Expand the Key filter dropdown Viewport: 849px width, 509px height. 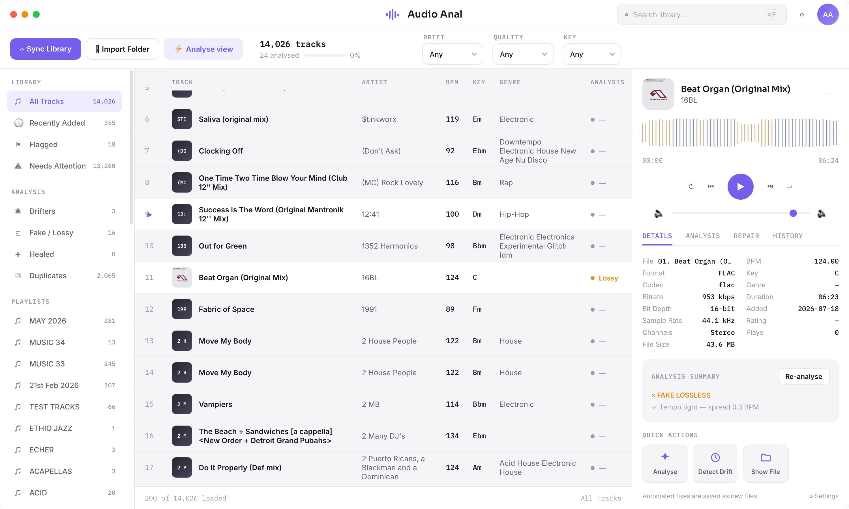point(592,54)
